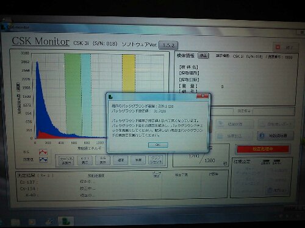This screenshot has width=305, height=228.
Task: Click the yellow K-40 ROI band on the spectrum
Action: (129, 73)
